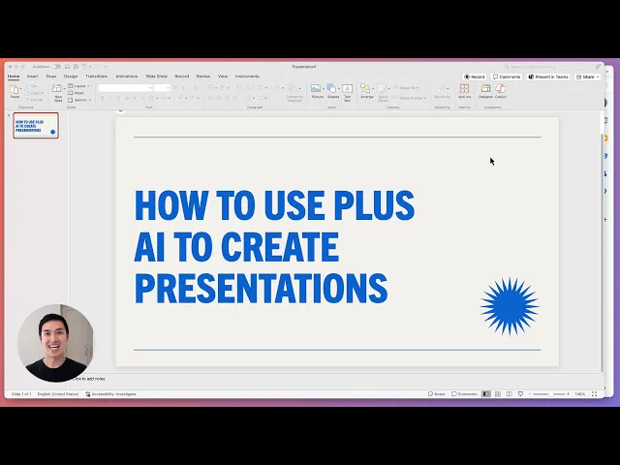Select slide 1 thumbnail
The width and height of the screenshot is (620, 465).
[x=36, y=125]
